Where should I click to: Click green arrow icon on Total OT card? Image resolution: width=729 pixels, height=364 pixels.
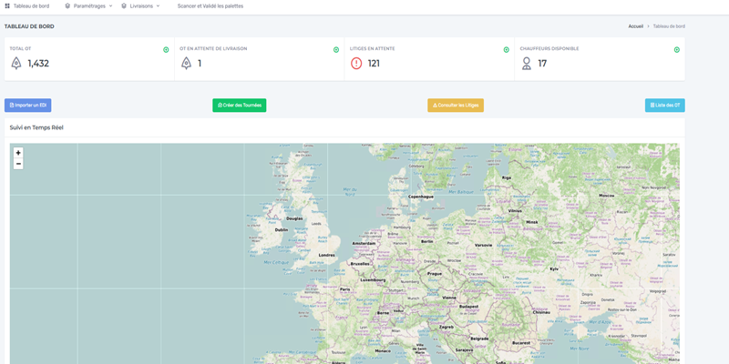click(x=166, y=50)
